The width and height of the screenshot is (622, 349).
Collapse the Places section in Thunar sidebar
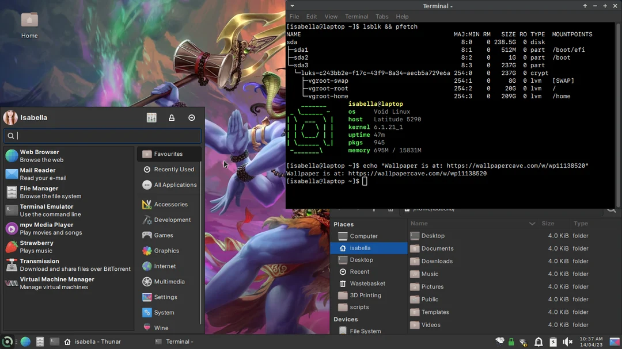(x=344, y=224)
